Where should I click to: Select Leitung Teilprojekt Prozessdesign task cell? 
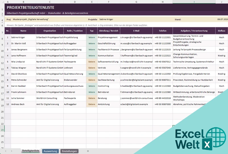point(194,49)
